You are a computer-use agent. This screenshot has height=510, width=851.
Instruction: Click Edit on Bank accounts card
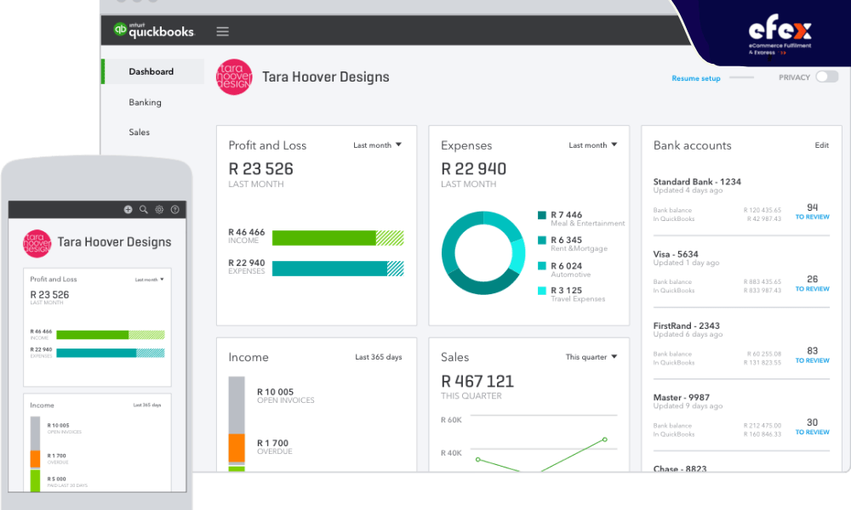tap(822, 145)
